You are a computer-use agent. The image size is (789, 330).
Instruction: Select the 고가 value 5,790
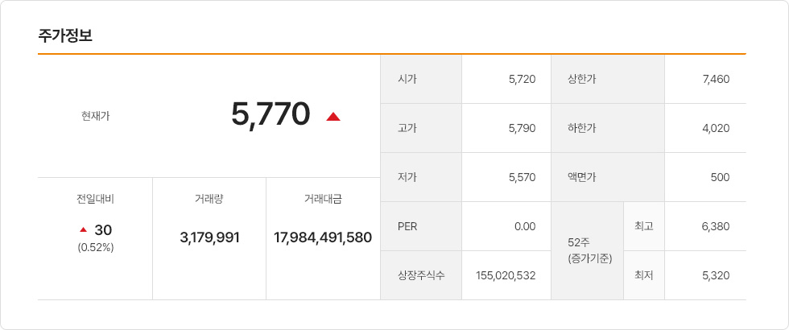(x=522, y=128)
